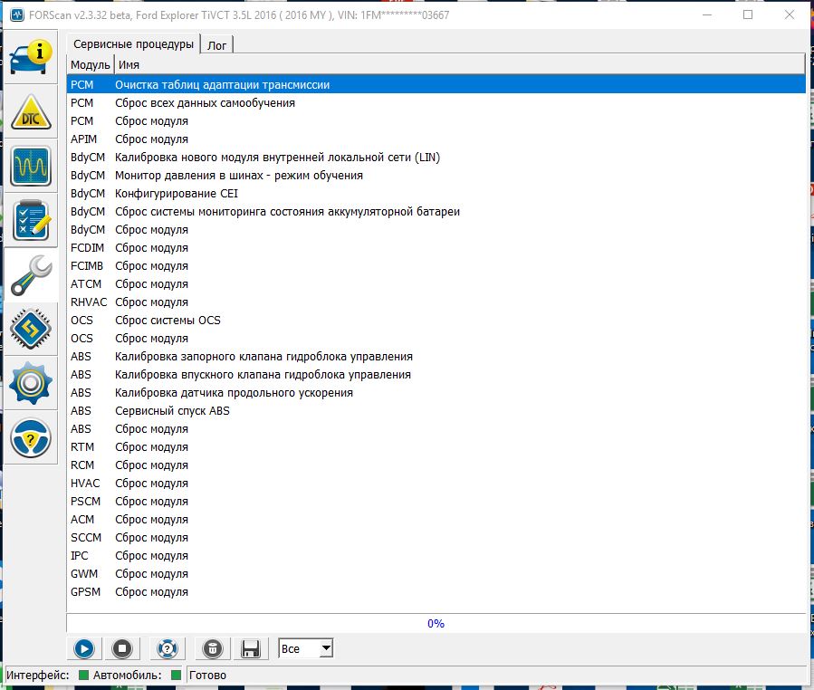
Task: Open the DTC trouble codes section
Action: (x=31, y=113)
